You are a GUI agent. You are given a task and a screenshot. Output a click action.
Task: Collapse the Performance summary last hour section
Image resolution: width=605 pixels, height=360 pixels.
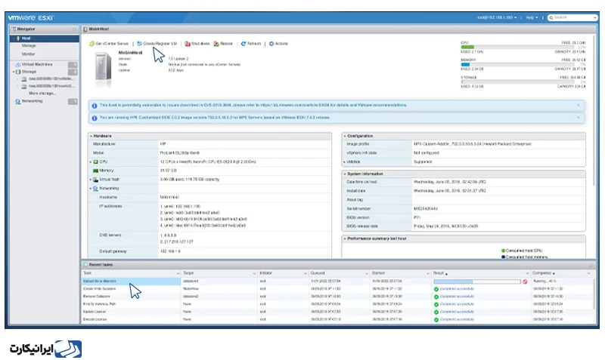(x=345, y=239)
